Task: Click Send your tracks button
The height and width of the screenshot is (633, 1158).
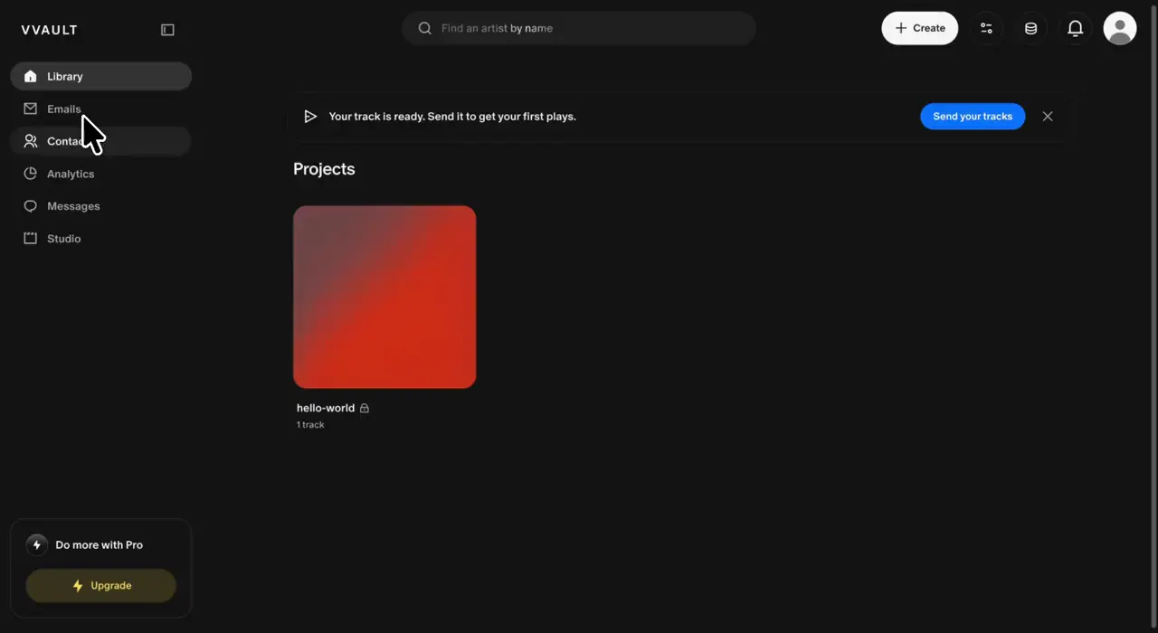Action: (x=973, y=117)
